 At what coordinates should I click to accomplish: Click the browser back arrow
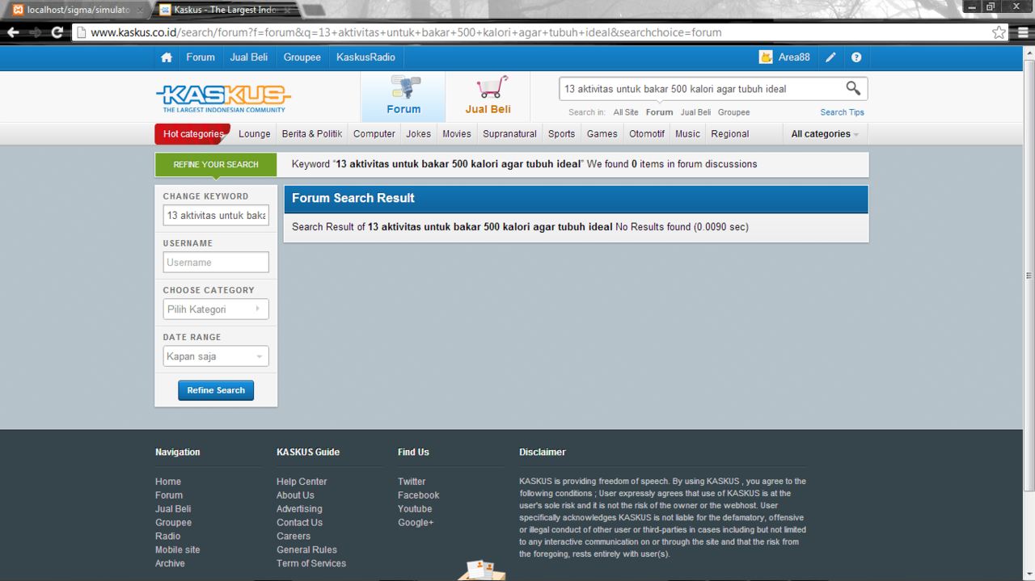[x=13, y=32]
